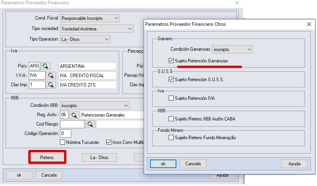The height and width of the screenshot is (186, 317).
Task: Check the Nómina Tucumán checkbox
Action: 62,142
